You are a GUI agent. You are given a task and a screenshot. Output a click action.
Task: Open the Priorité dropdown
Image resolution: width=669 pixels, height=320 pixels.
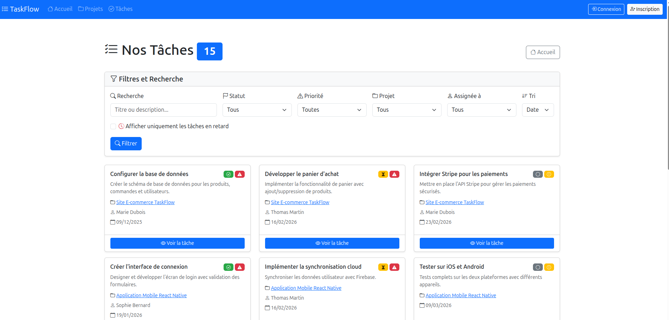pyautogui.click(x=332, y=110)
